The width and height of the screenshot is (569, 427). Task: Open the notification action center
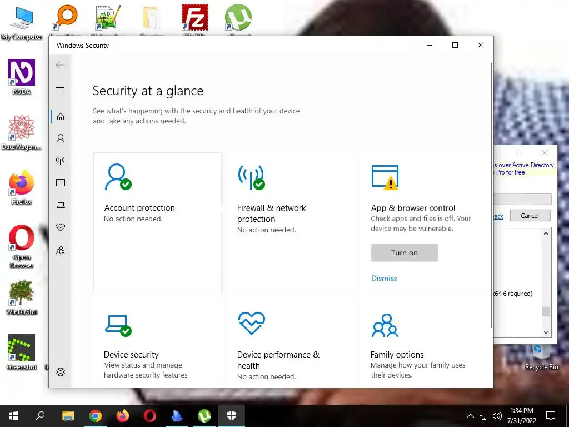pos(551,416)
